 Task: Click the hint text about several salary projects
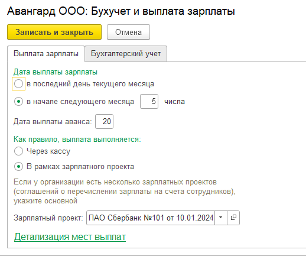tap(125, 192)
